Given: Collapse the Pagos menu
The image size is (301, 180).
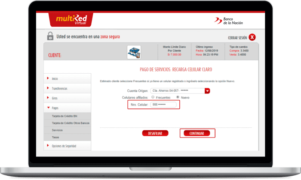Looking at the screenshot, I should click(68, 108).
